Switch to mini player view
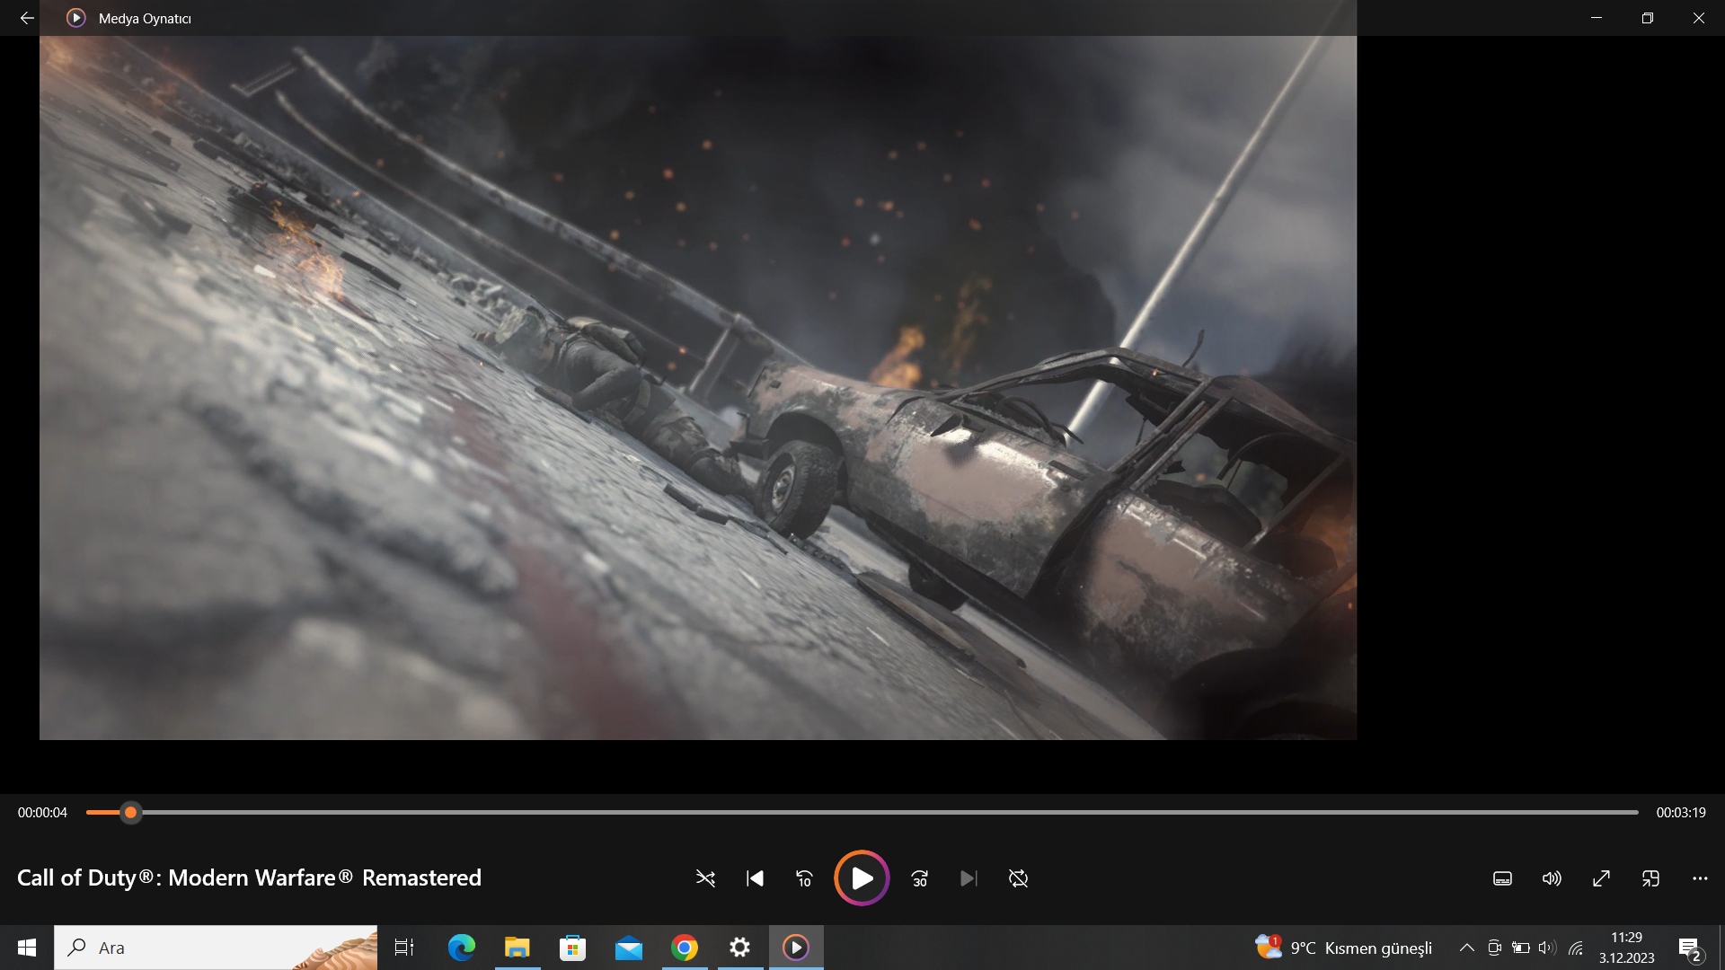 coord(1650,878)
